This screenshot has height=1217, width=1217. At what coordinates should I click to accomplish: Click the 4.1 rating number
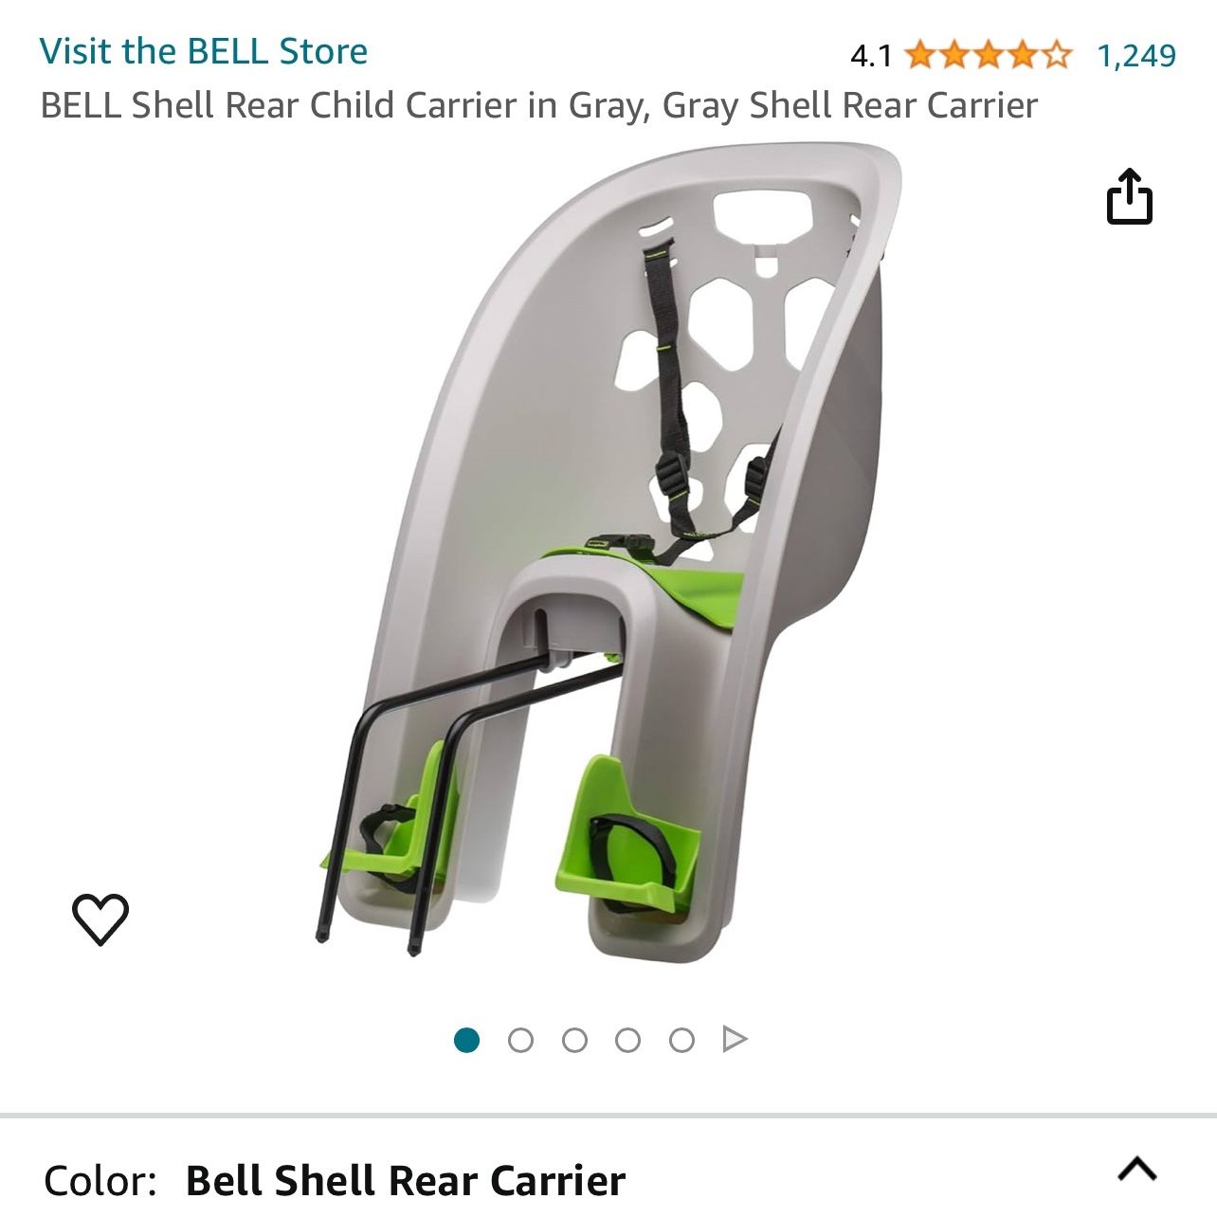click(x=871, y=56)
